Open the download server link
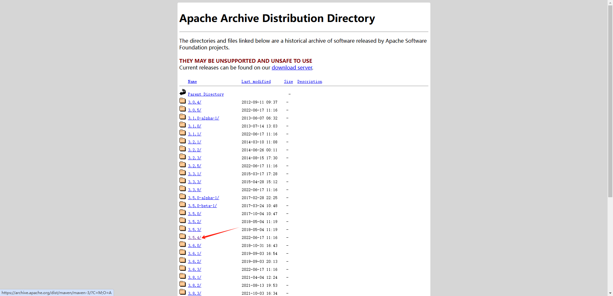 point(292,68)
